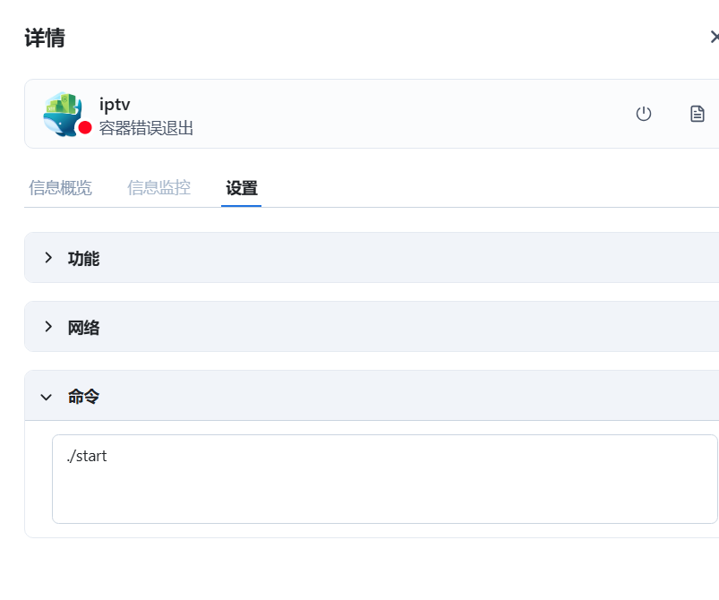Close the 详情 details panel
Screen dimensions: 719x600
(714, 38)
